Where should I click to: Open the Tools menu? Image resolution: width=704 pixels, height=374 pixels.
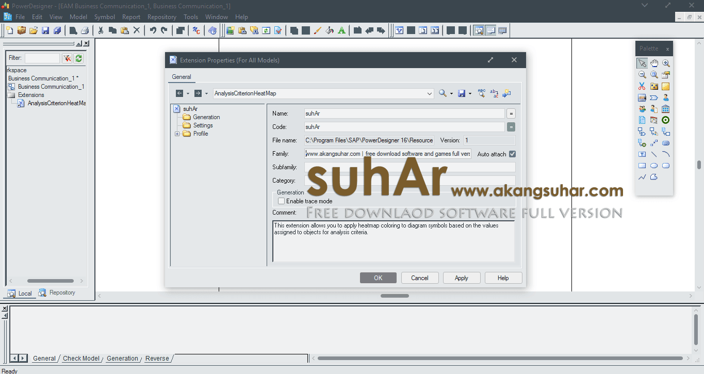pyautogui.click(x=191, y=17)
